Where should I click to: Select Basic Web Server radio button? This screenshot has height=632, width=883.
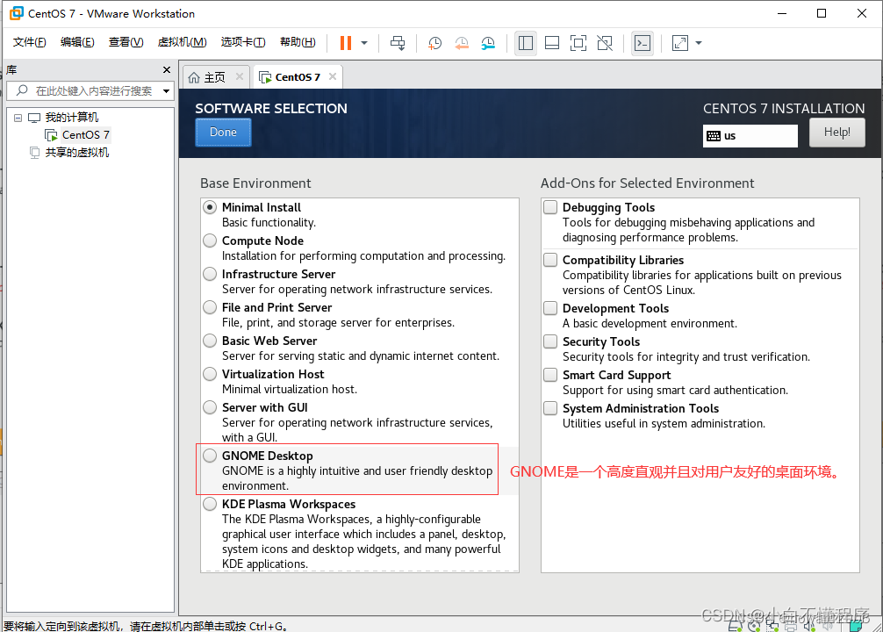click(x=210, y=341)
